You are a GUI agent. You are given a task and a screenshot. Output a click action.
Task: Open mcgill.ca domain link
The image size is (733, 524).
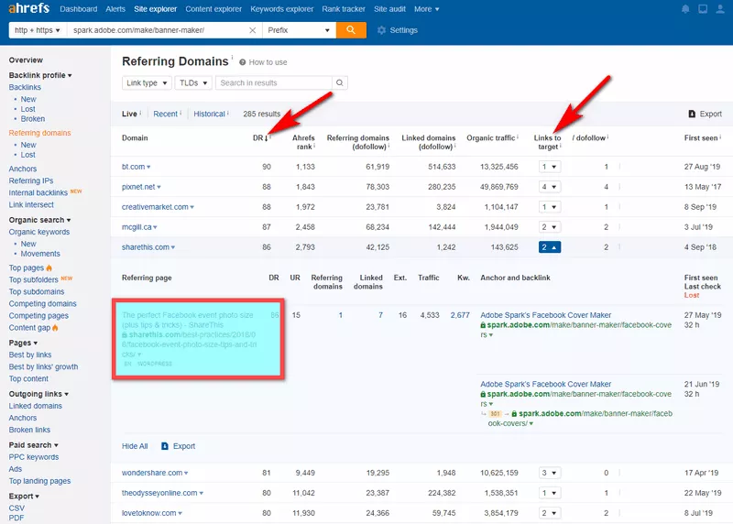pos(137,227)
